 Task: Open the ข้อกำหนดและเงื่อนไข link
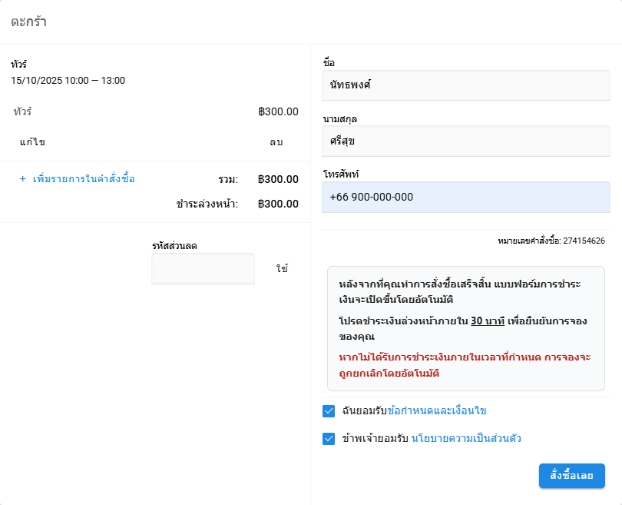coord(437,411)
